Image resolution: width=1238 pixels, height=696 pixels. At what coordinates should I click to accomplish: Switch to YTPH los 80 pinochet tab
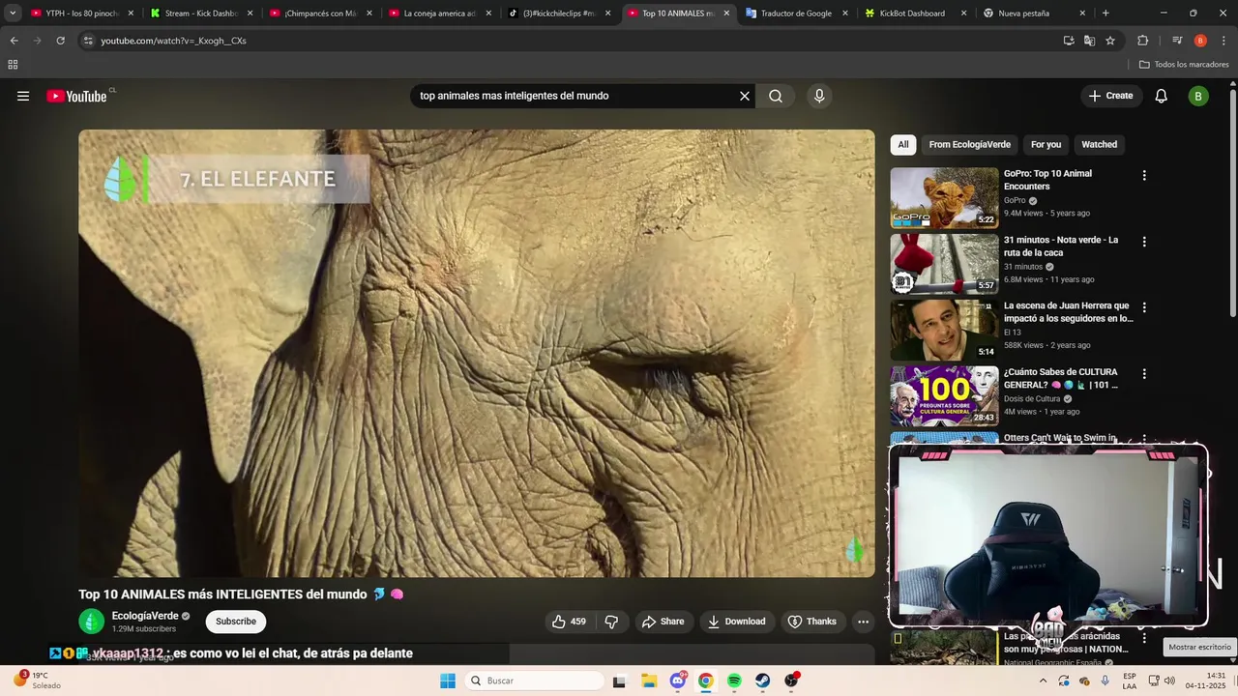82,14
